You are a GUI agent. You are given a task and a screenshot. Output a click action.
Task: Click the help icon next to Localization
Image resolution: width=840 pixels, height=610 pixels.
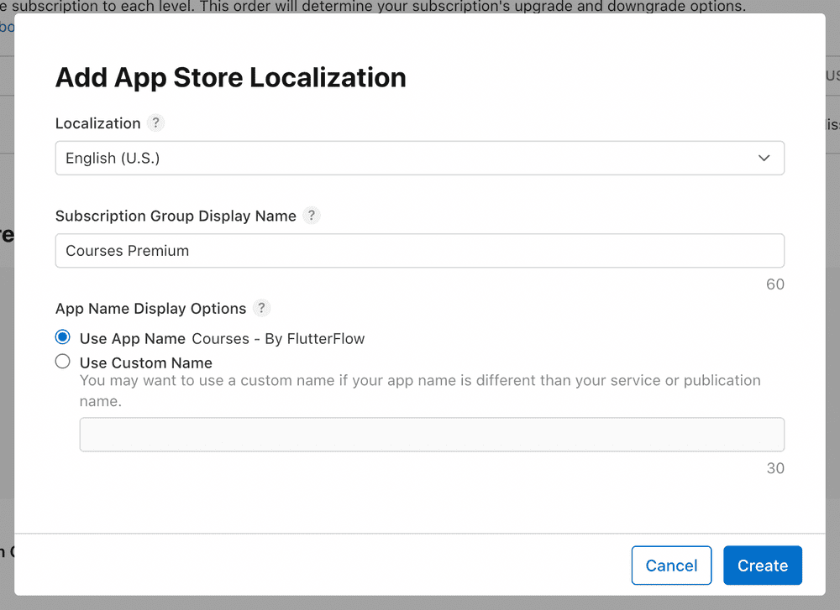155,123
